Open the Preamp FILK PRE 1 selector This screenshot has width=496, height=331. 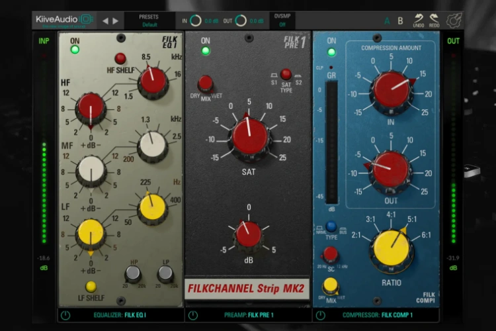point(249,315)
